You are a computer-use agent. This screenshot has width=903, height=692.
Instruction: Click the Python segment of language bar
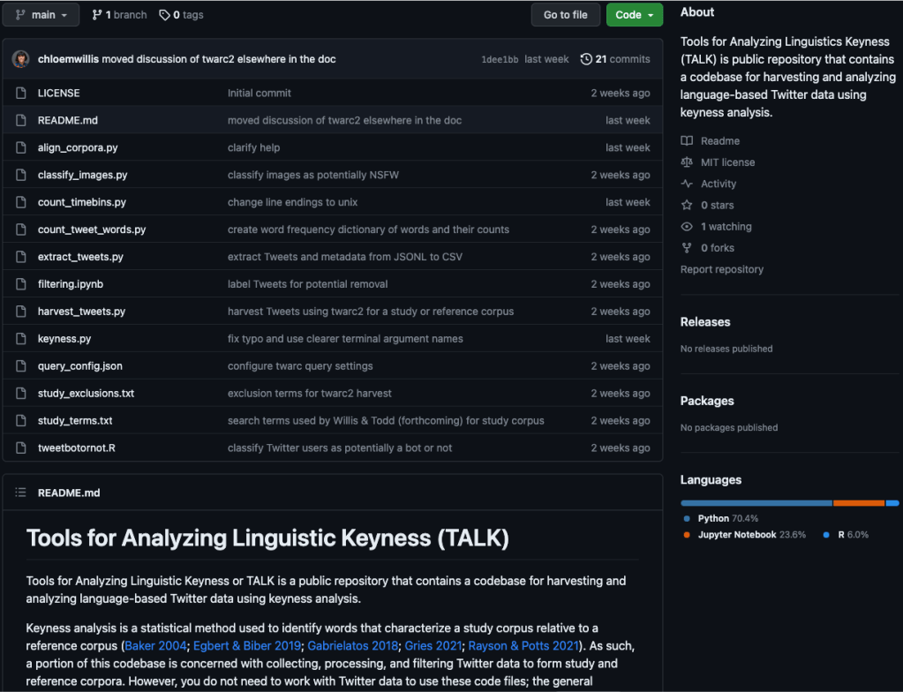point(756,503)
